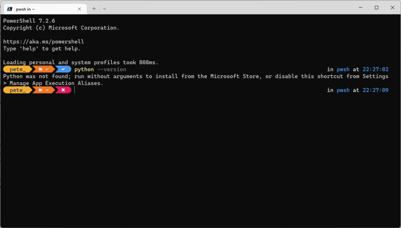Close the terminal window
401x228 pixels.
click(392, 8)
